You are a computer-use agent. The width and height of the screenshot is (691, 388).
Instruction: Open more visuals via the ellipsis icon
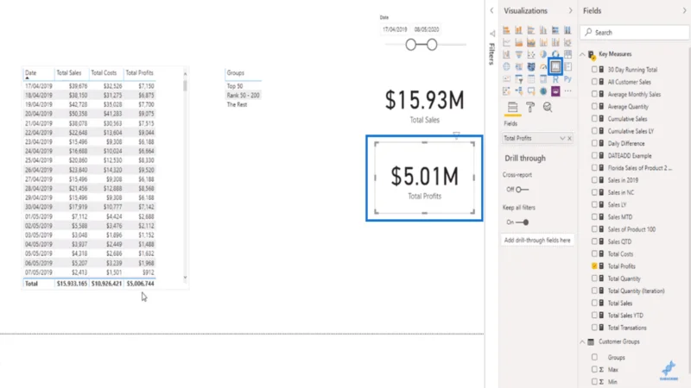[567, 91]
